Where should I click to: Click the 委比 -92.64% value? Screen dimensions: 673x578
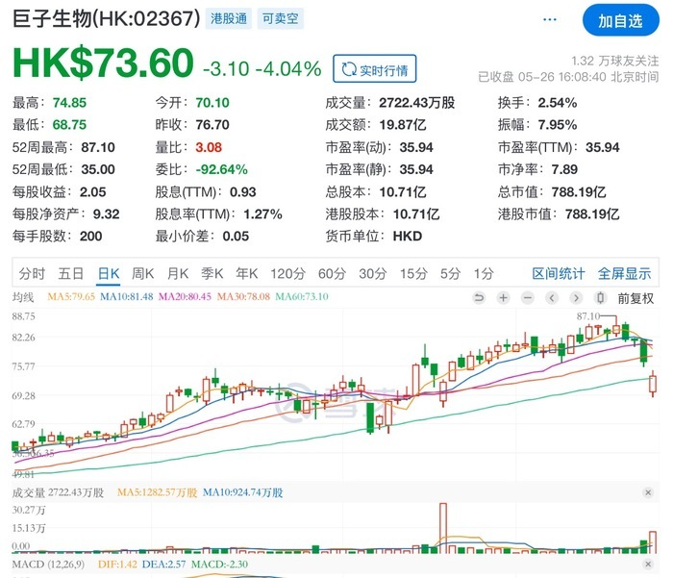coord(221,169)
